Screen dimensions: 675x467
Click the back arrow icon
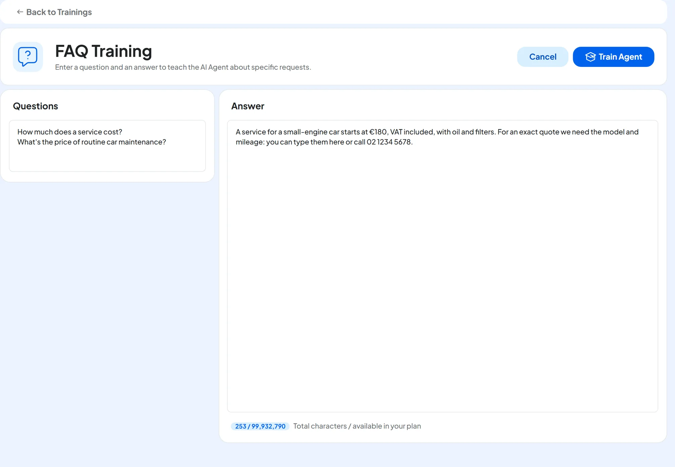coord(20,12)
